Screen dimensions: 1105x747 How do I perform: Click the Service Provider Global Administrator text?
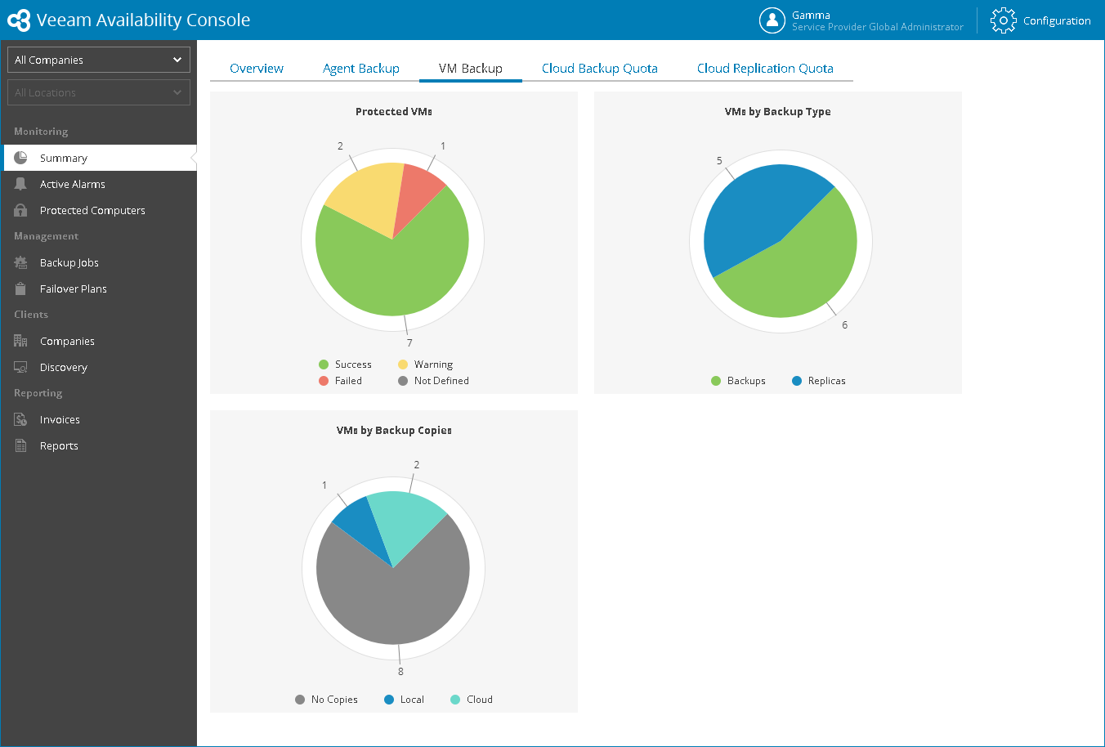coord(878,27)
